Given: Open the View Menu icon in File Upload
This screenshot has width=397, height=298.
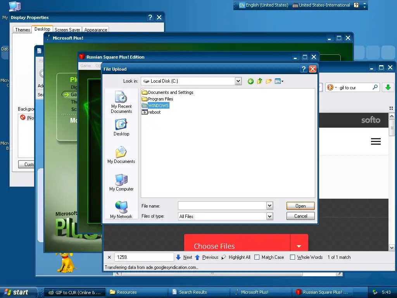Looking at the screenshot, I should tap(279, 81).
